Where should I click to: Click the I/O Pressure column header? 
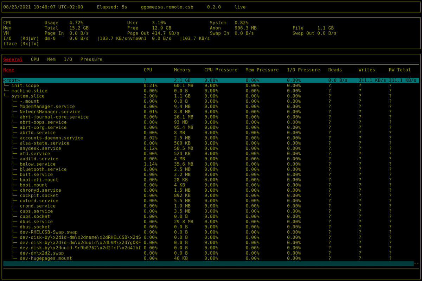click(303, 70)
